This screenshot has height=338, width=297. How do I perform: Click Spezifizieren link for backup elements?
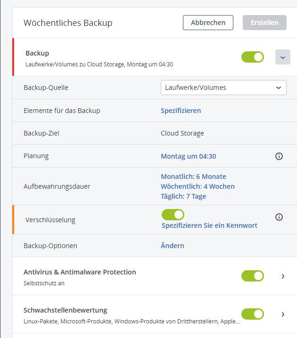pyautogui.click(x=181, y=111)
